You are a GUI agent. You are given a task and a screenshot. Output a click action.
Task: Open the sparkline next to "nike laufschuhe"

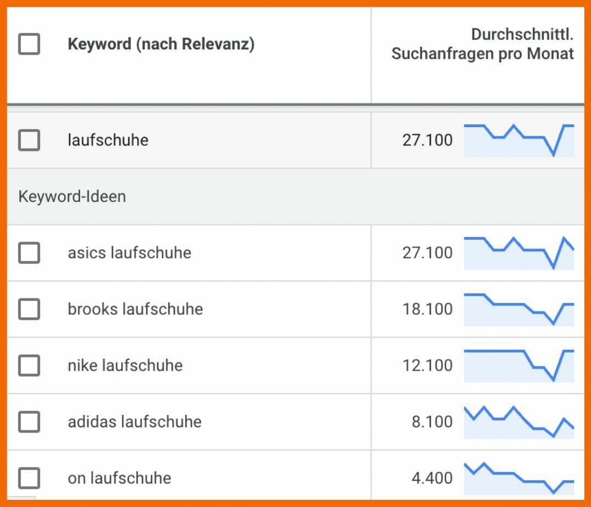pos(518,366)
